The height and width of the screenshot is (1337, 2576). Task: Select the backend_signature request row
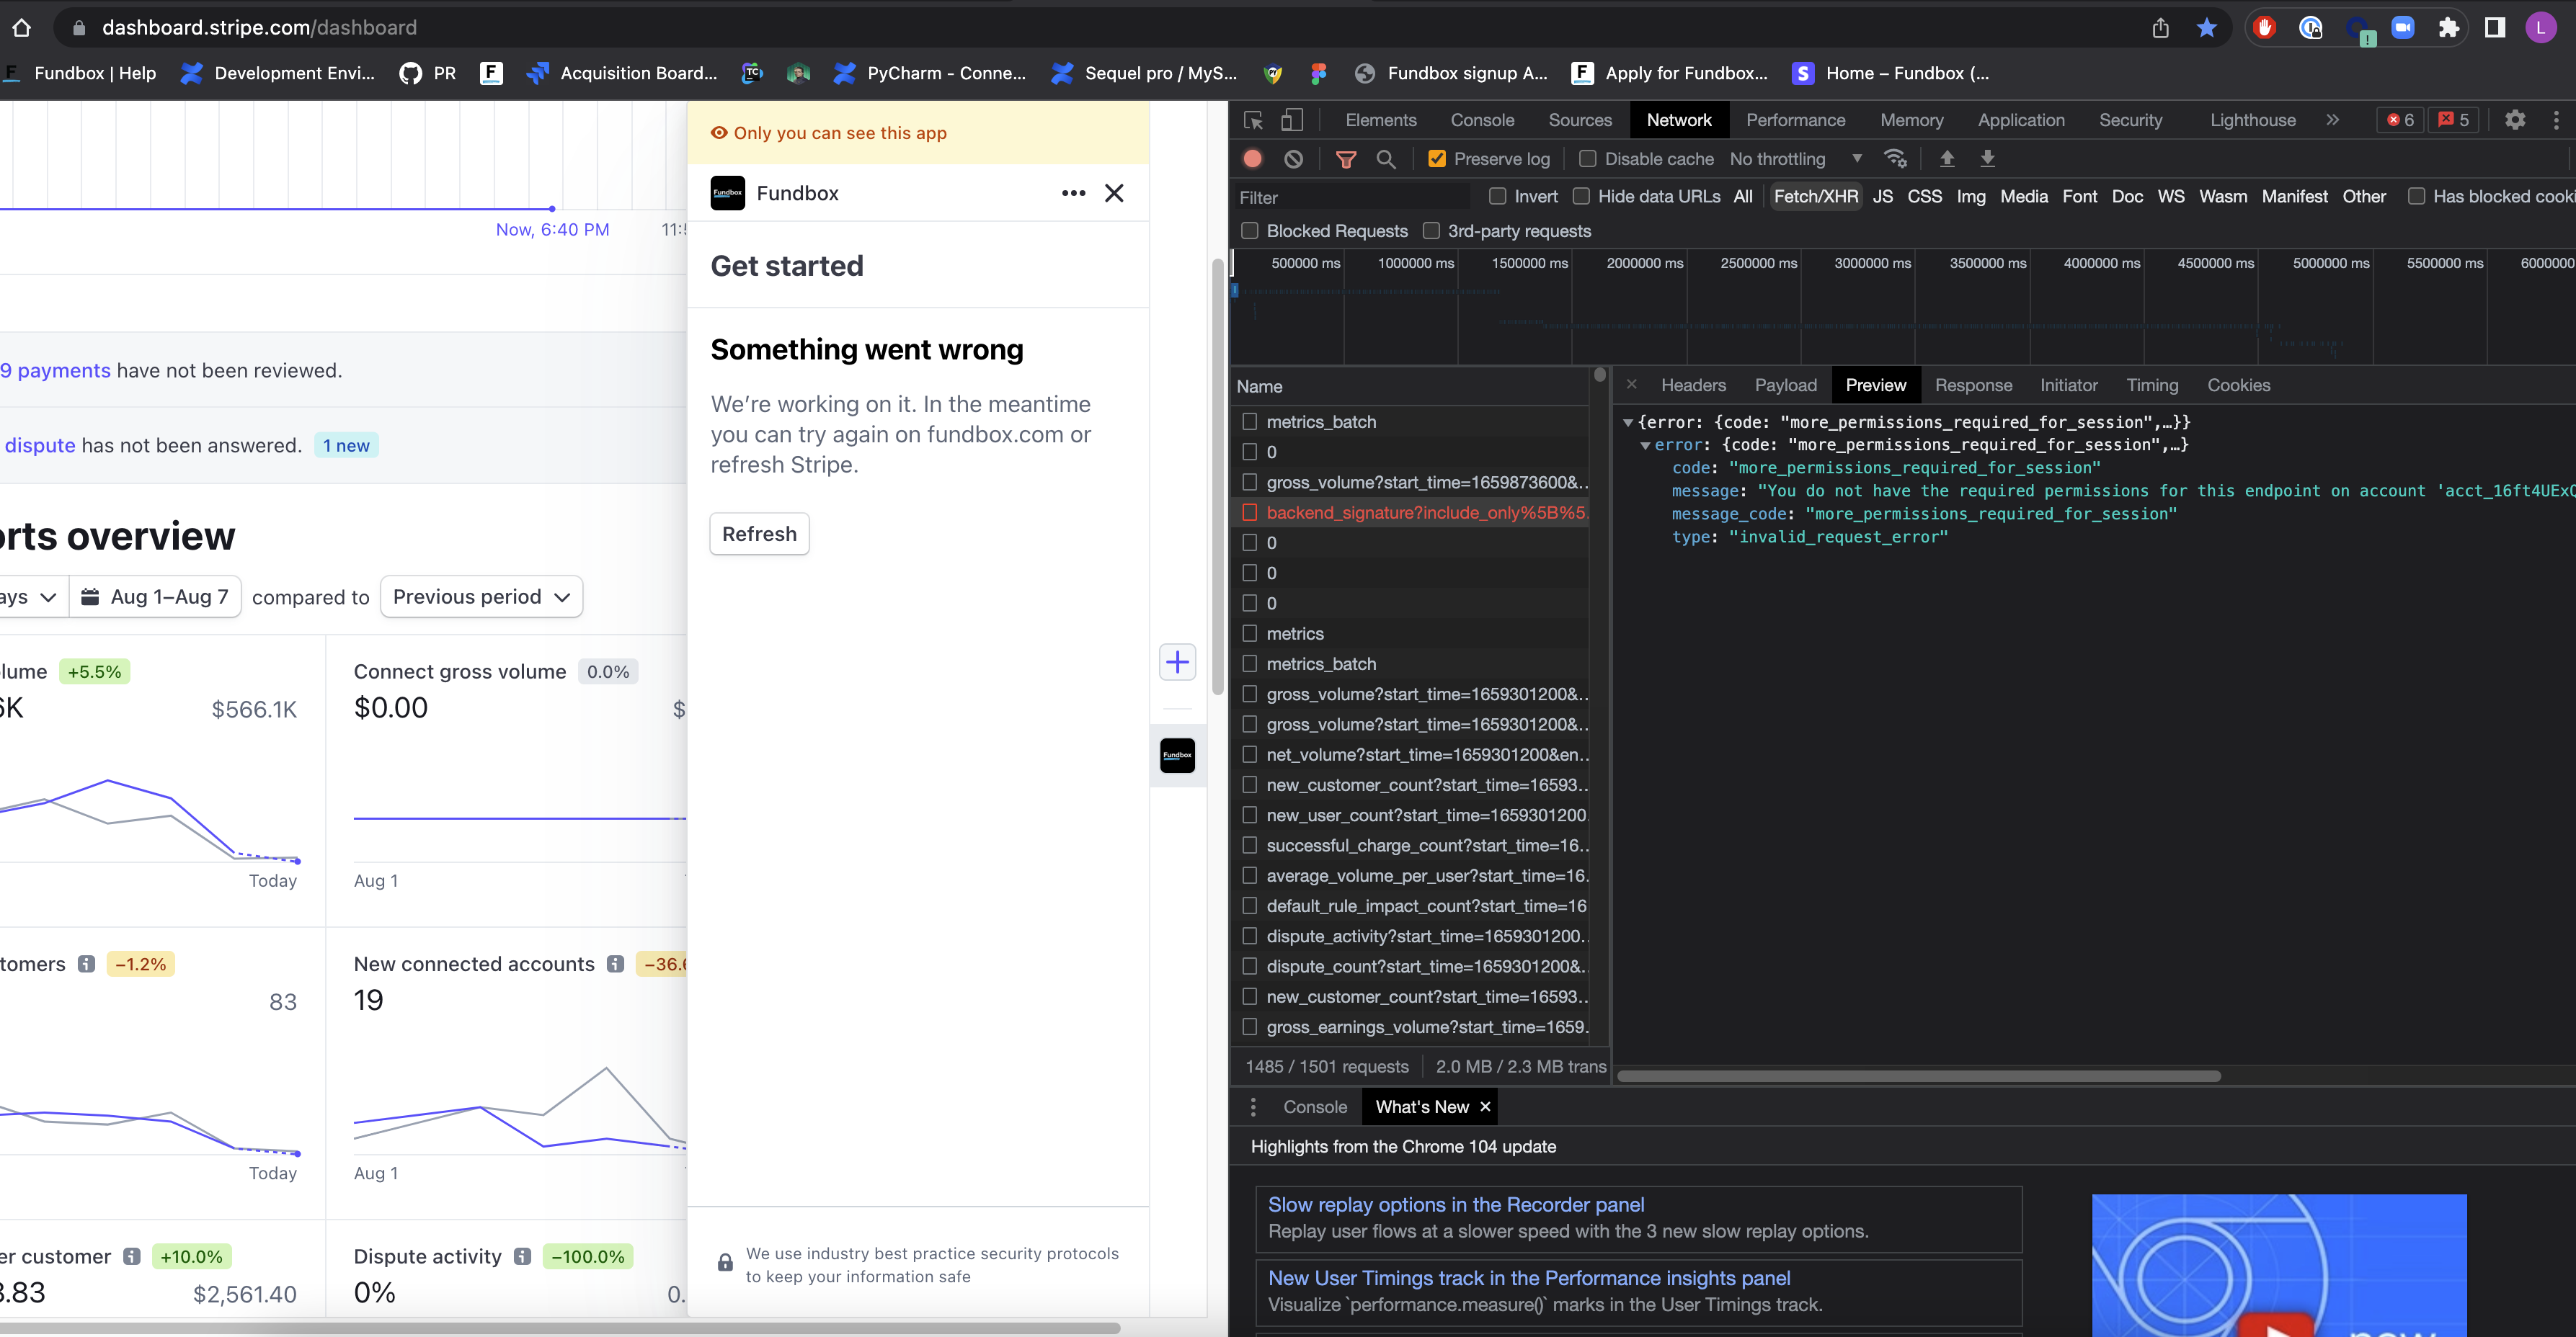pyautogui.click(x=1420, y=513)
